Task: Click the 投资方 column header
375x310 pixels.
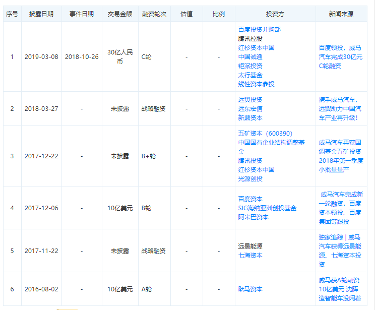Action: [x=275, y=14]
